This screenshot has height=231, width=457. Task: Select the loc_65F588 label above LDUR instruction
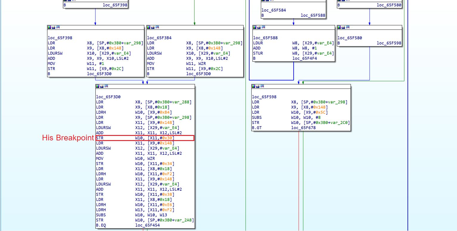265,38
